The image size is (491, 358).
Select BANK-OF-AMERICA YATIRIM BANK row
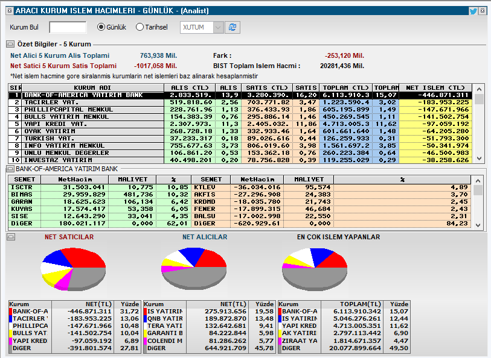click(240, 95)
